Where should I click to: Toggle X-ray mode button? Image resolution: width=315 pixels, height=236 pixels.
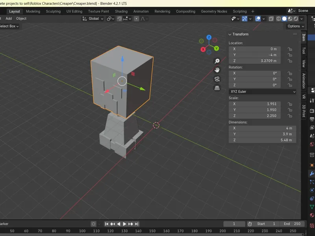271,18
